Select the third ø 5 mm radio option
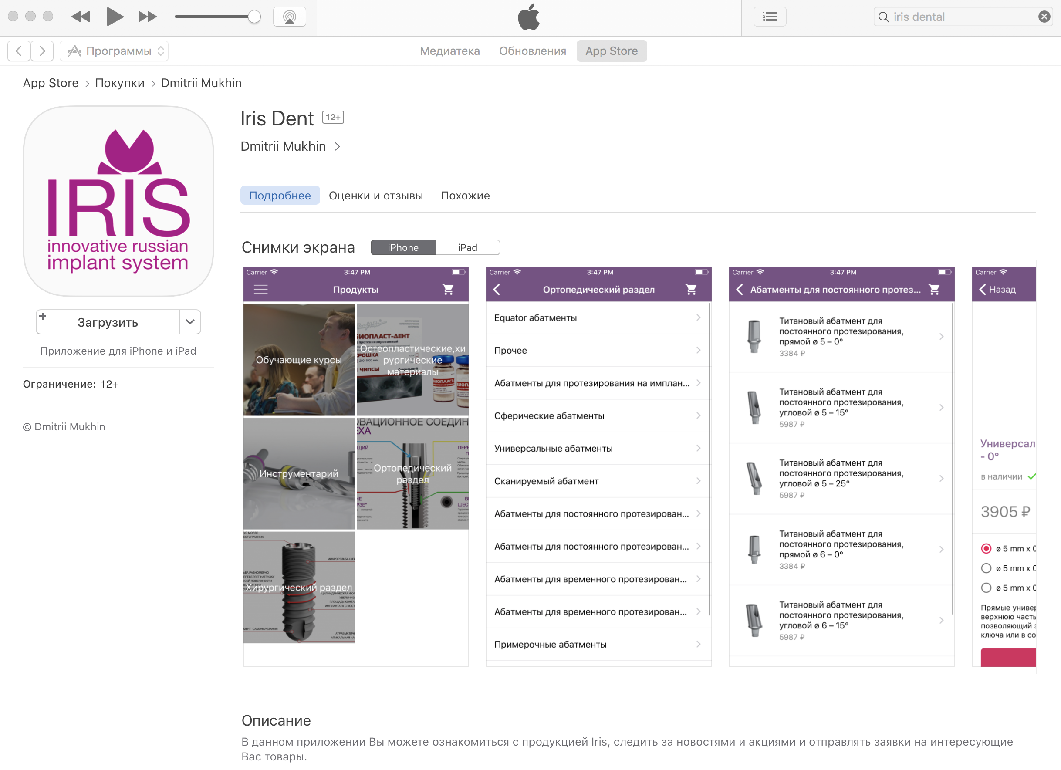This screenshot has width=1061, height=770. pyautogui.click(x=986, y=588)
